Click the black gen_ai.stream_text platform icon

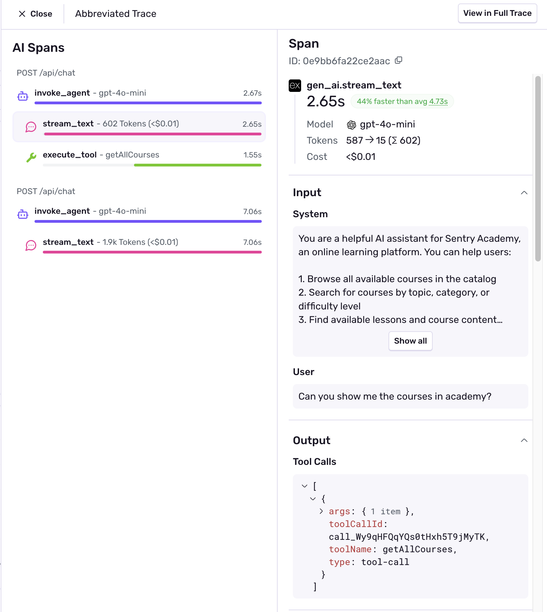(295, 85)
